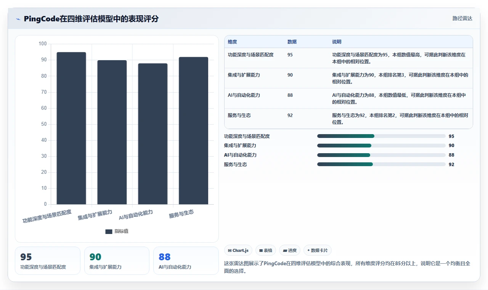Click the 集成与扩展能力 label in progress list
The height and width of the screenshot is (290, 488).
(240, 146)
